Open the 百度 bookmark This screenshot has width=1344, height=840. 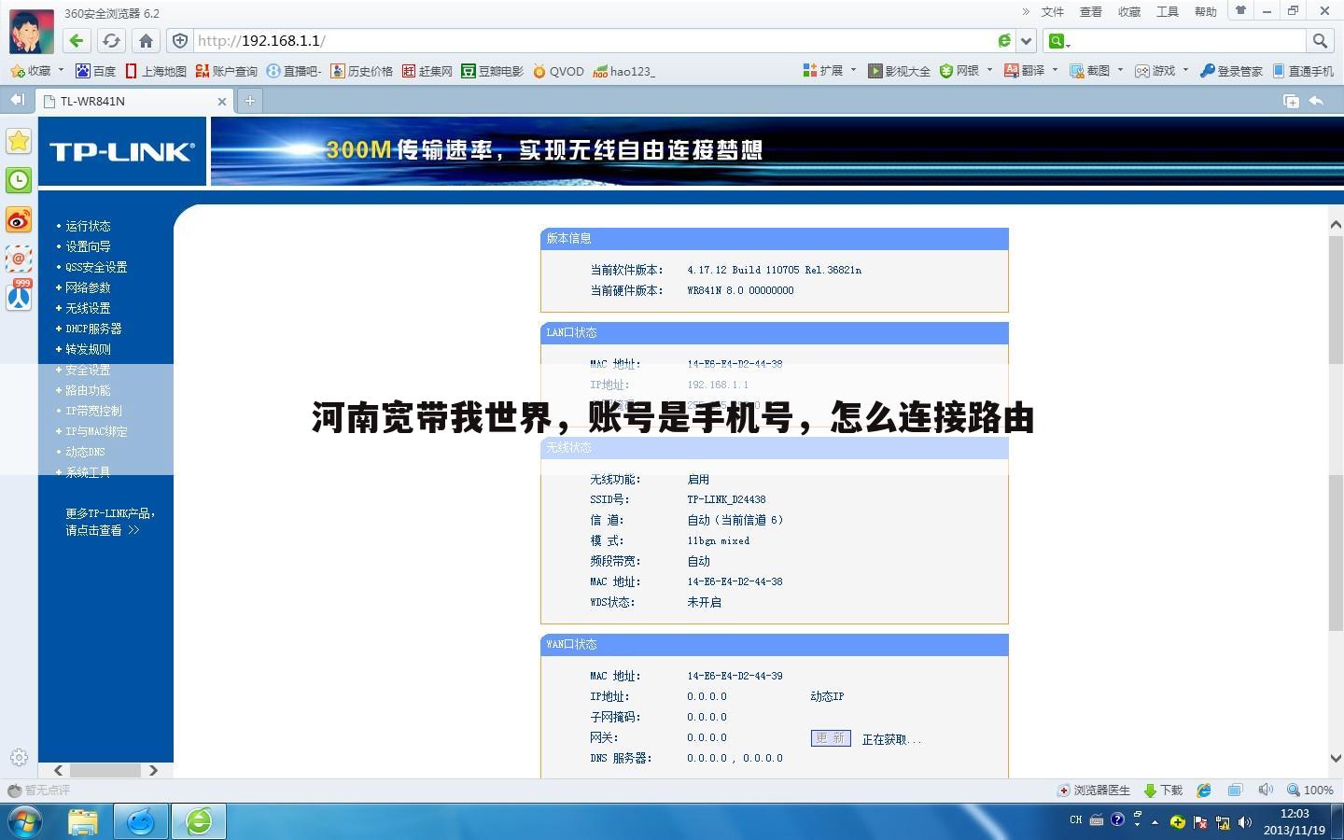[x=95, y=71]
